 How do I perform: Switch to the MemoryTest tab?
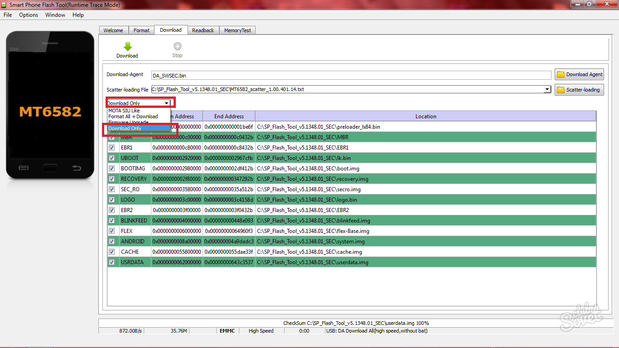click(237, 30)
